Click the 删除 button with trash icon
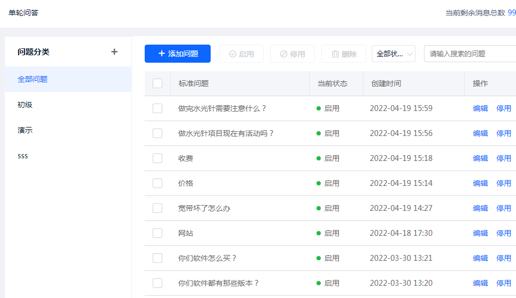Image resolution: width=516 pixels, height=298 pixels. pos(344,54)
